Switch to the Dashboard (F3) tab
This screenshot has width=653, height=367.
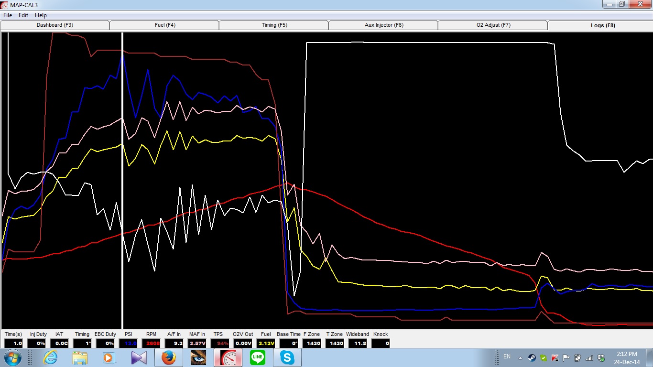tap(55, 25)
